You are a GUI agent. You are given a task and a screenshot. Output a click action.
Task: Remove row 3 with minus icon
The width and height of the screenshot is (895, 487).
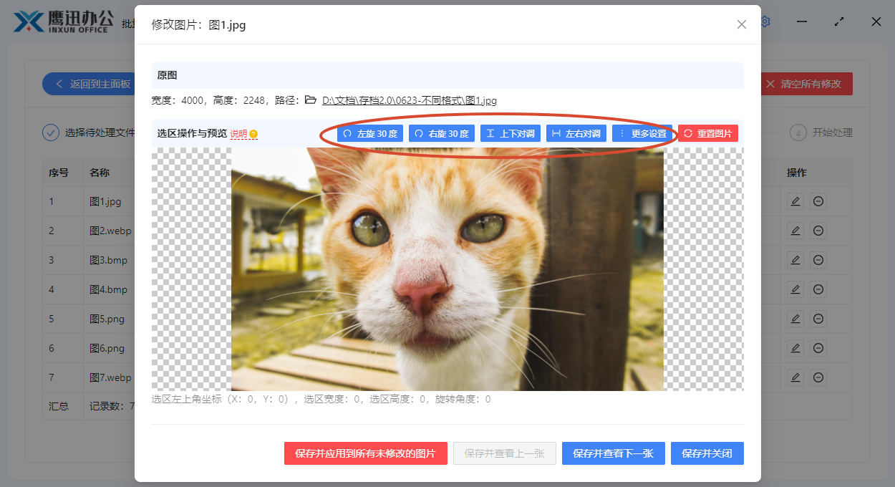pyautogui.click(x=818, y=260)
